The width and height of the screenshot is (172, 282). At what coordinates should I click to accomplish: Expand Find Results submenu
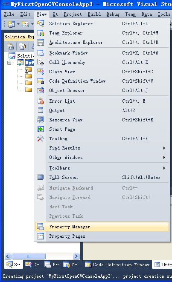point(102,148)
